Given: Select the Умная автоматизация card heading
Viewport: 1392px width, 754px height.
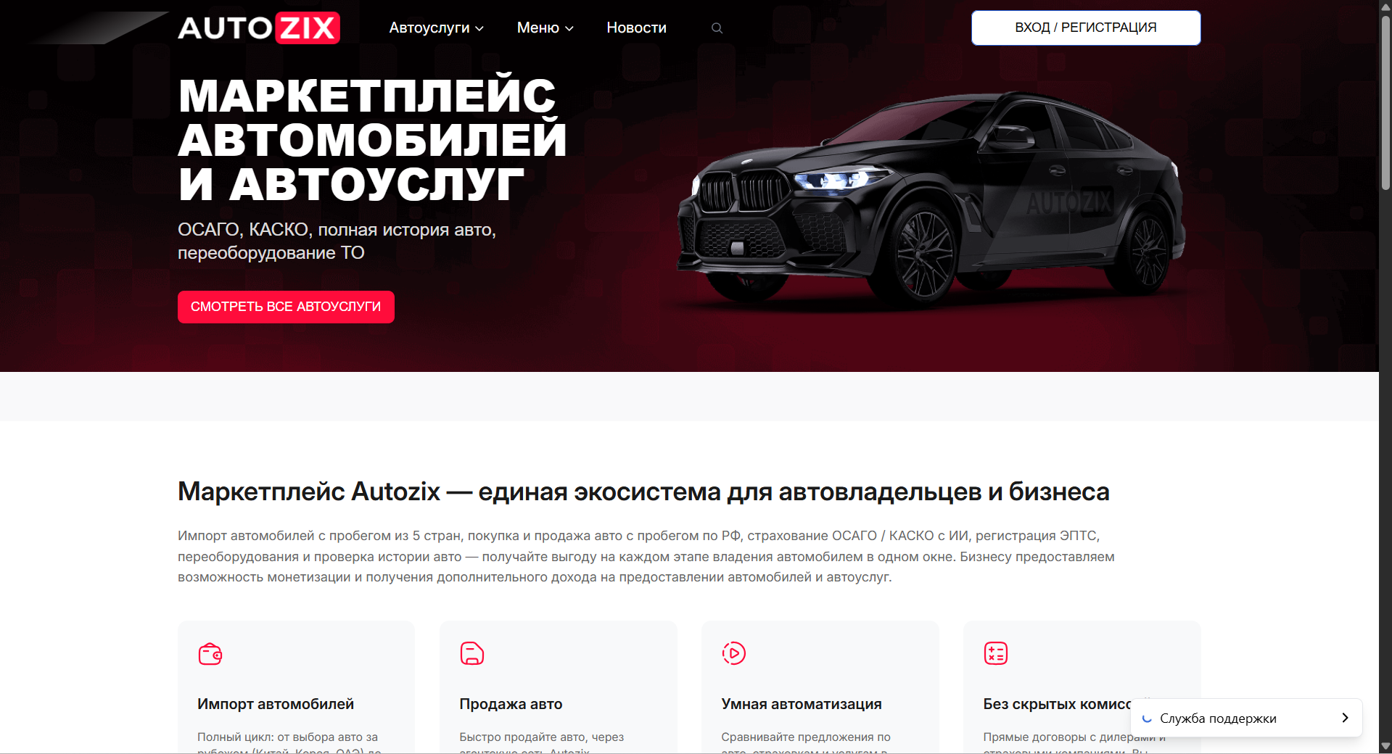Looking at the screenshot, I should point(802,704).
